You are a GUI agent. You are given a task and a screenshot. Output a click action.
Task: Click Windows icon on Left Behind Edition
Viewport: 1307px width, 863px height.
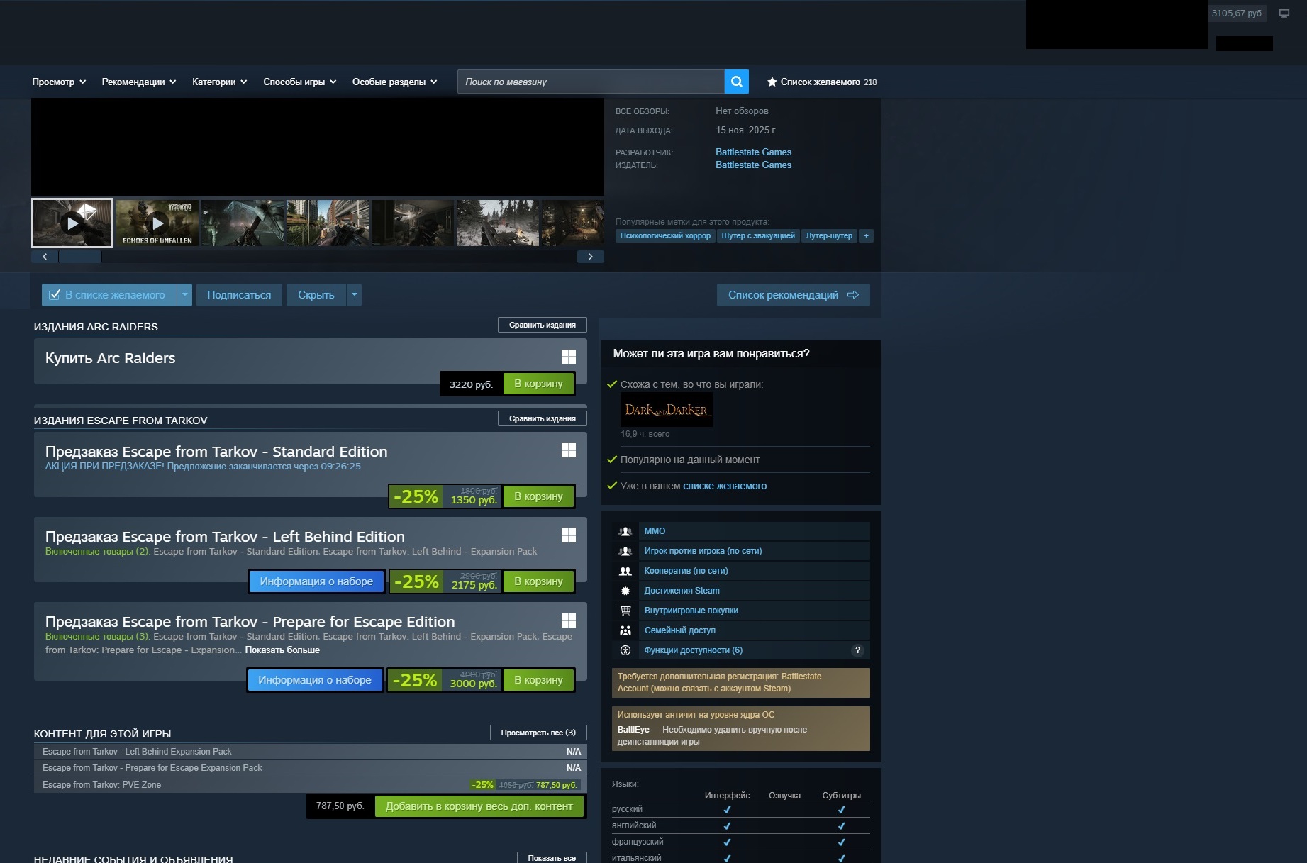click(569, 535)
